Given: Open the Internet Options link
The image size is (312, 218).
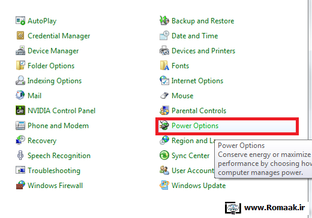Looking at the screenshot, I should [x=197, y=81].
